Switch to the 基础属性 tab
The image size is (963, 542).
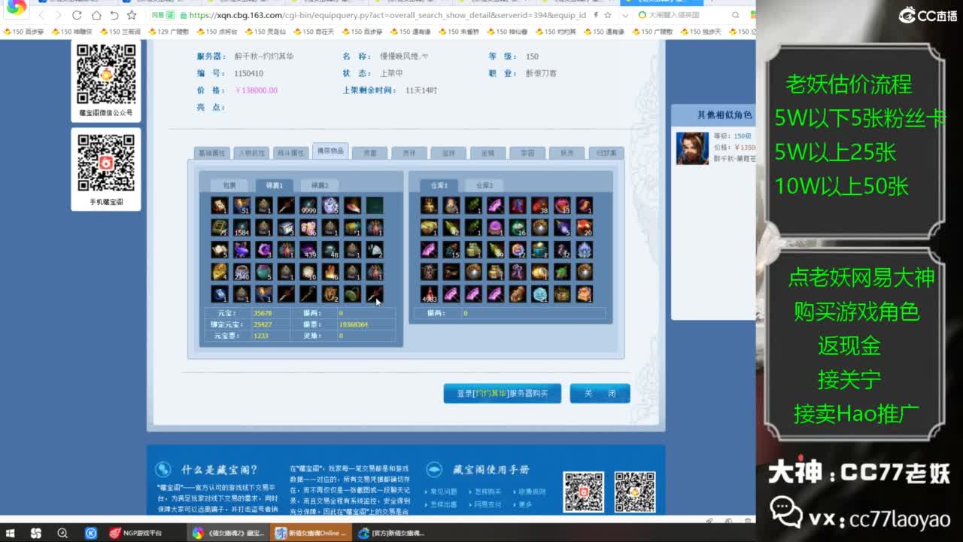click(211, 152)
